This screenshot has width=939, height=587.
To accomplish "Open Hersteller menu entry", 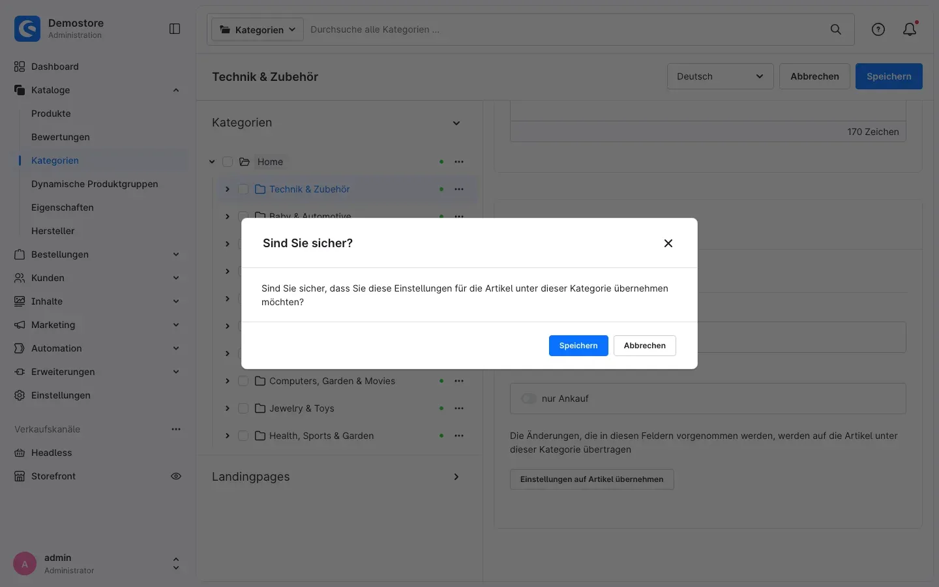I will click(x=53, y=231).
